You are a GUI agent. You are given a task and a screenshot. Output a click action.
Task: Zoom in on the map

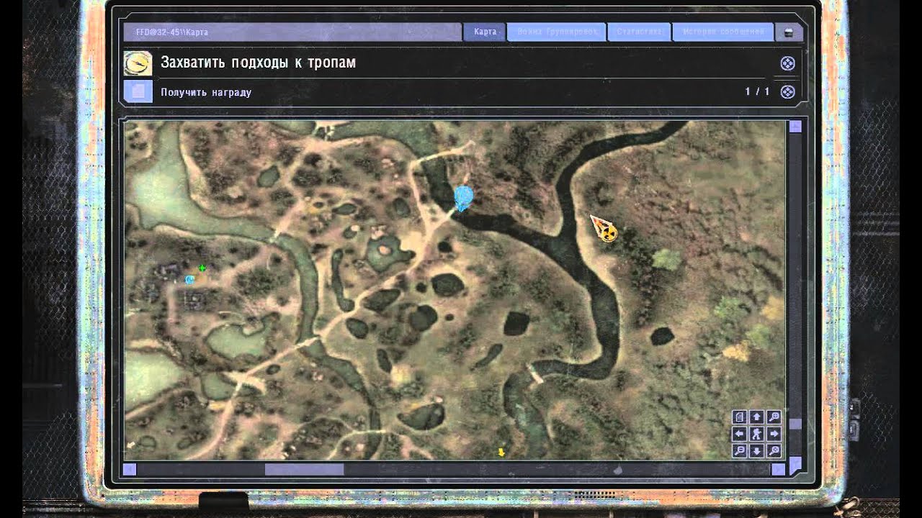click(x=774, y=417)
